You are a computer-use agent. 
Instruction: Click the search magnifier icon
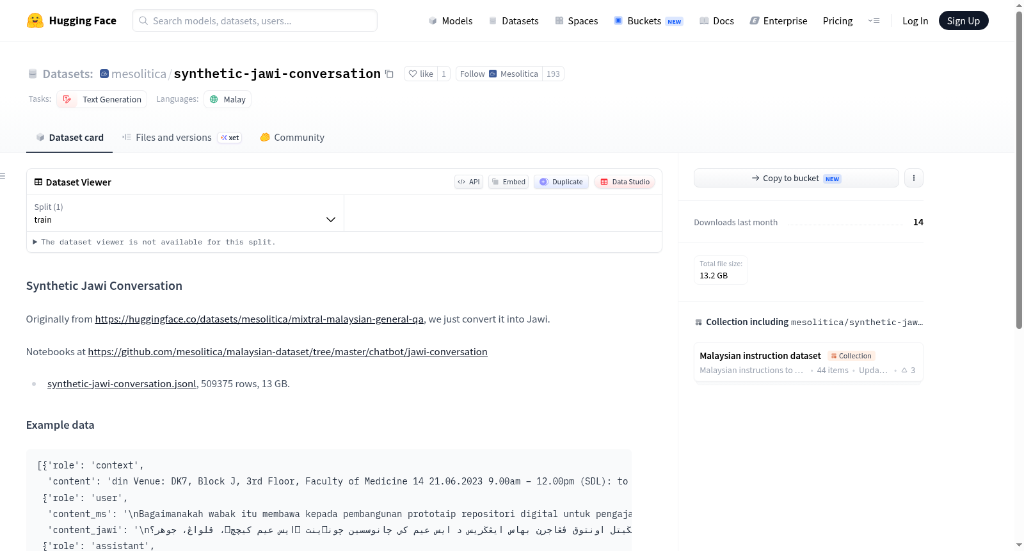pos(143,20)
